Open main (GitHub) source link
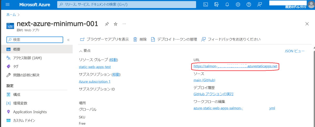This screenshot has width=315, height=127. point(204,80)
